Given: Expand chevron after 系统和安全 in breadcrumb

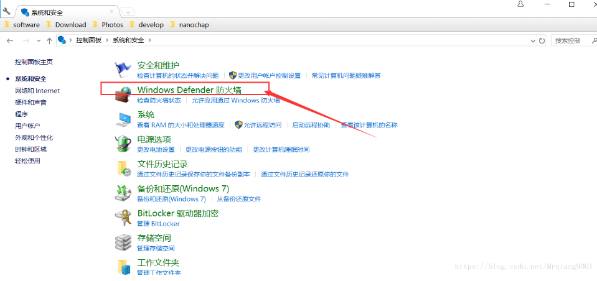Looking at the screenshot, I should pyautogui.click(x=149, y=40).
